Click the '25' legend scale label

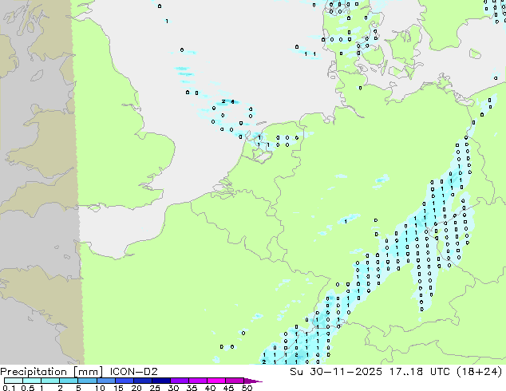pyautogui.click(x=155, y=388)
